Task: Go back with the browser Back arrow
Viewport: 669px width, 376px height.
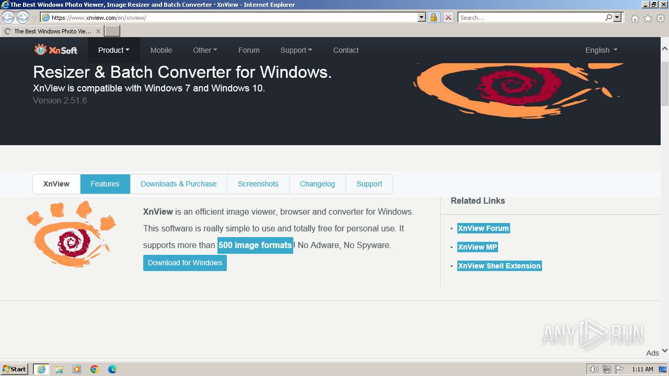Action: [8, 18]
